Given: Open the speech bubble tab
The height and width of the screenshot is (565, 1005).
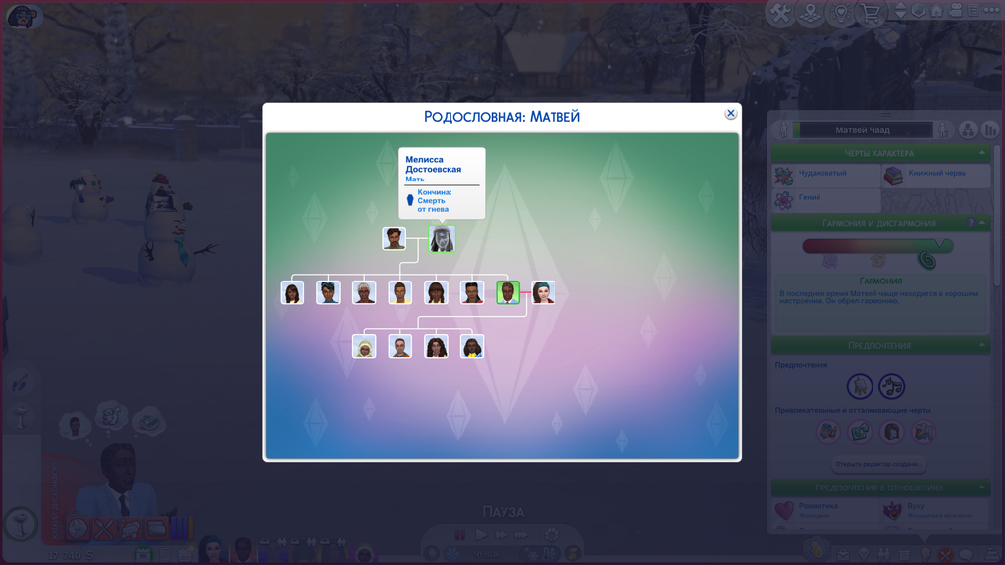Looking at the screenshot, I should (x=966, y=554).
